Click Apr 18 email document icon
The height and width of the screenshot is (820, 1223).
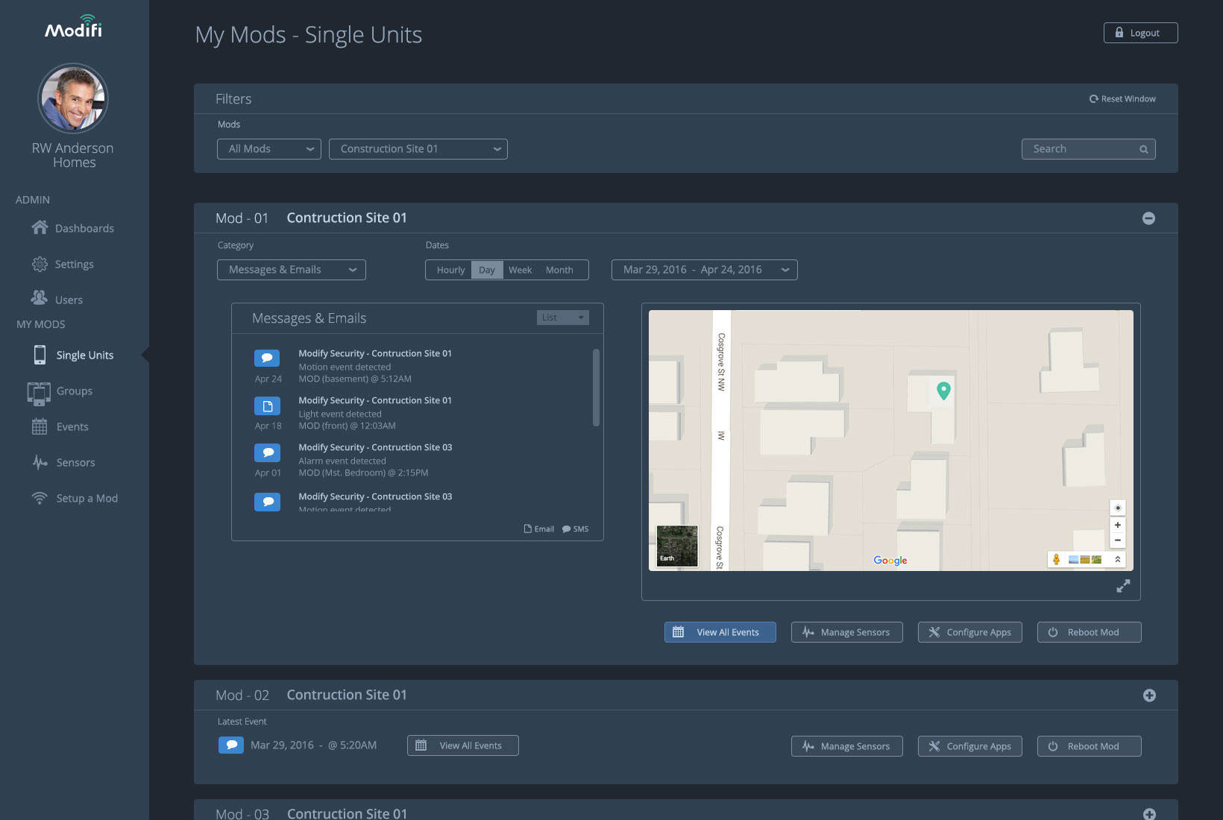(267, 406)
